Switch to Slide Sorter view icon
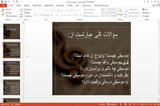Viewport: 160px width, 106px height. pyautogui.click(x=126, y=104)
